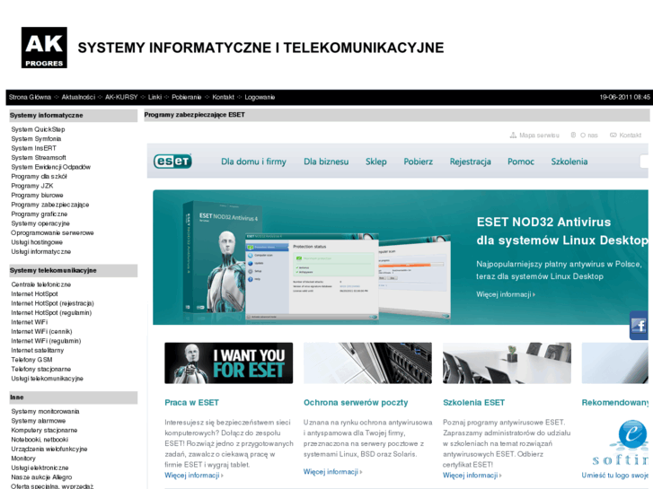Click Więcej informacji under Ochrona serwerów poczty

click(x=332, y=472)
